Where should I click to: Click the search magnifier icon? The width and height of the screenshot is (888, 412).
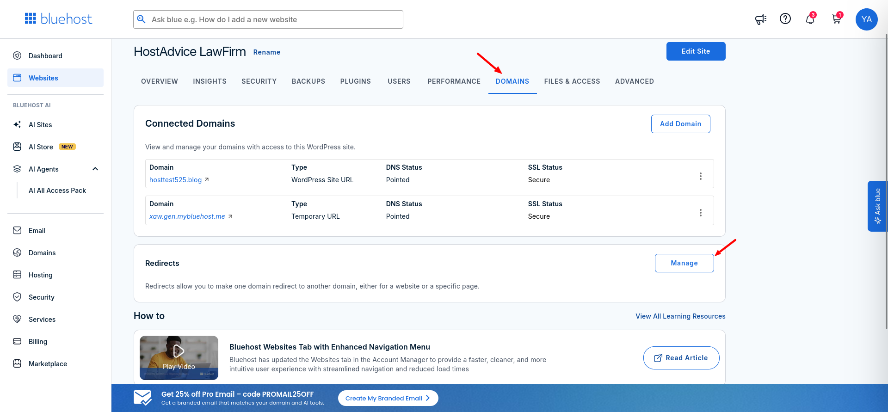tap(142, 19)
